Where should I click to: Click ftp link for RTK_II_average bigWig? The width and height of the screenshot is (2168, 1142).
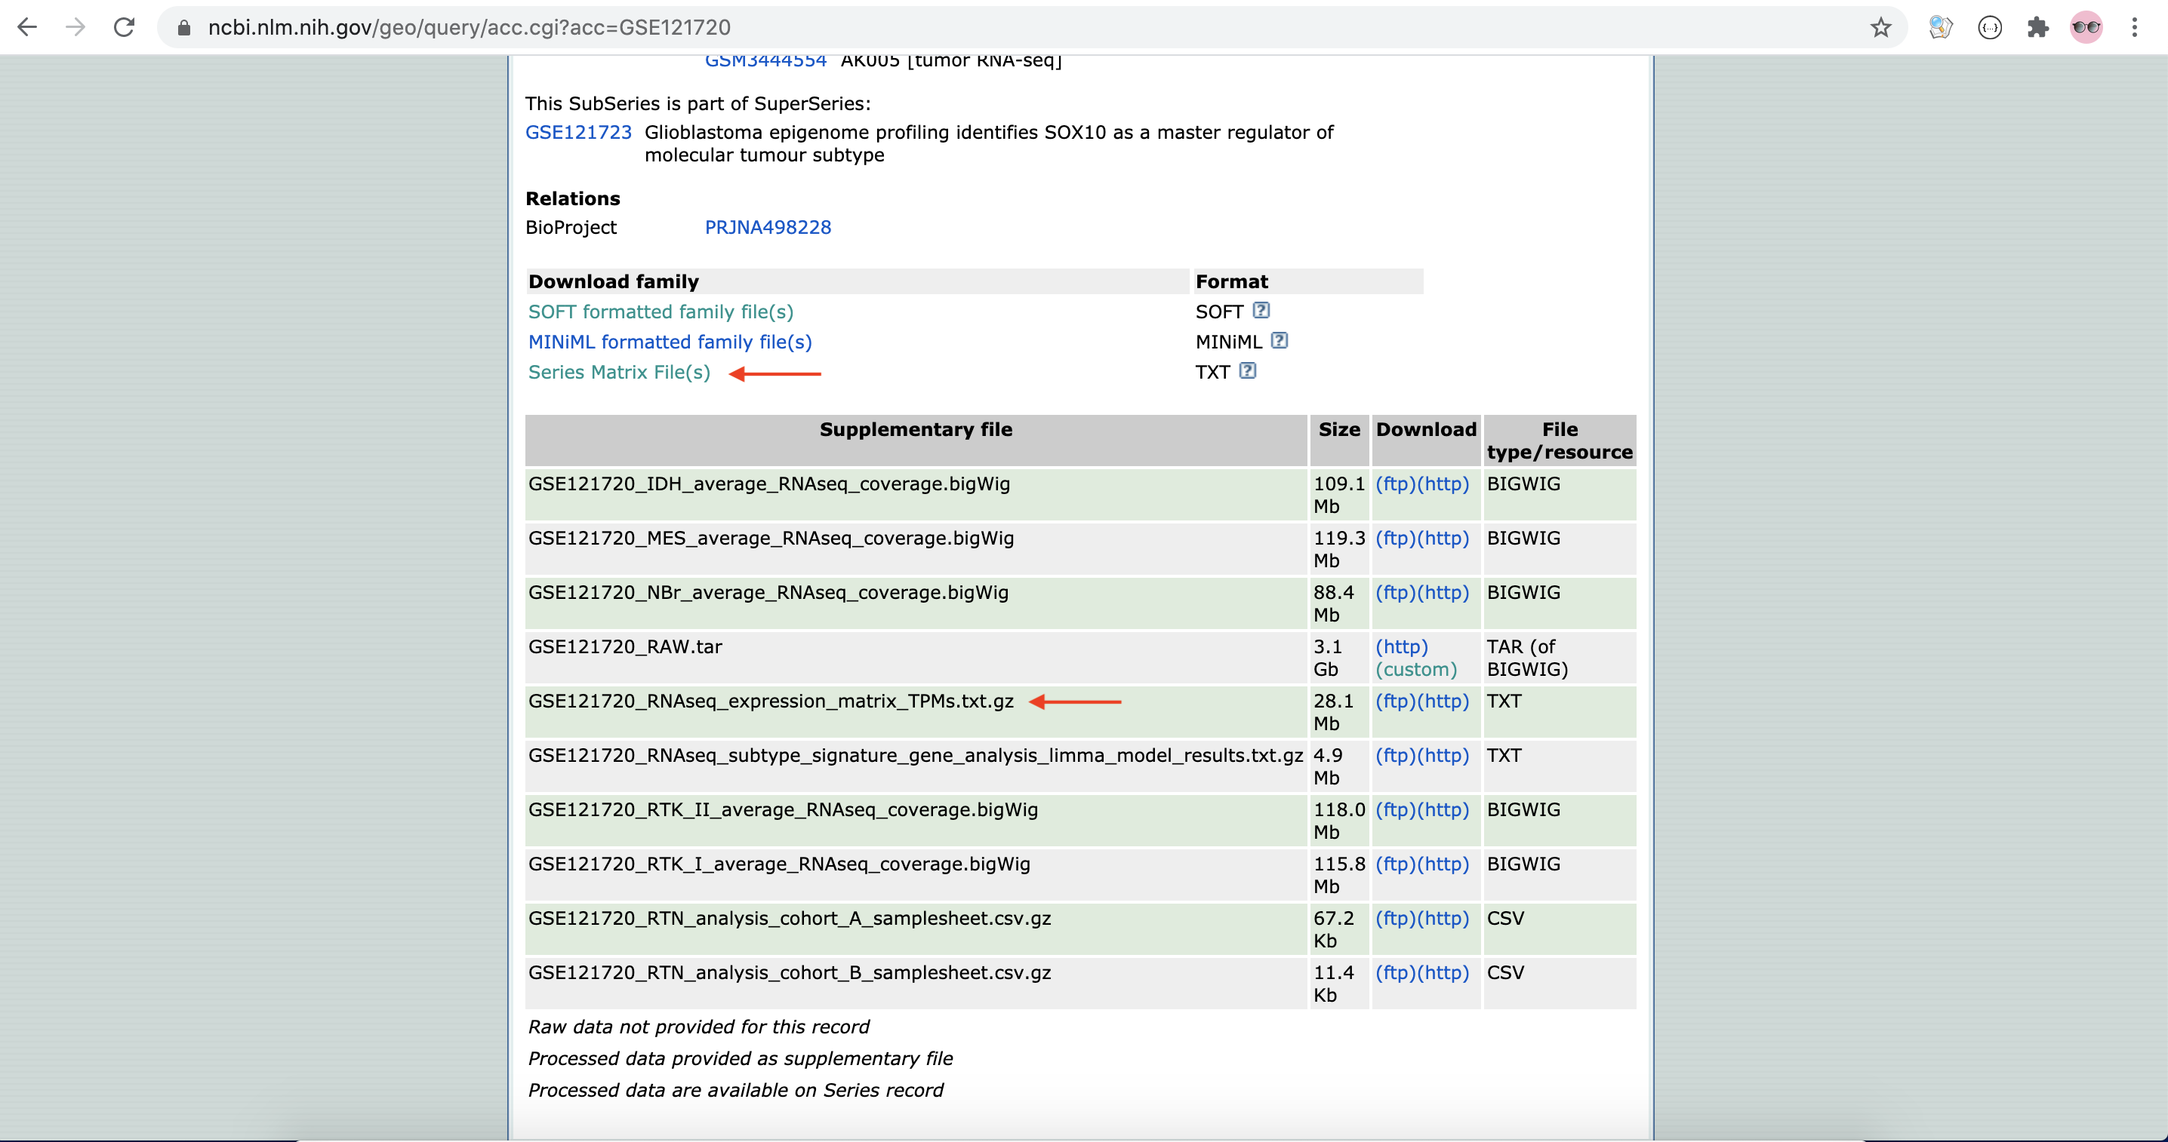tap(1396, 810)
